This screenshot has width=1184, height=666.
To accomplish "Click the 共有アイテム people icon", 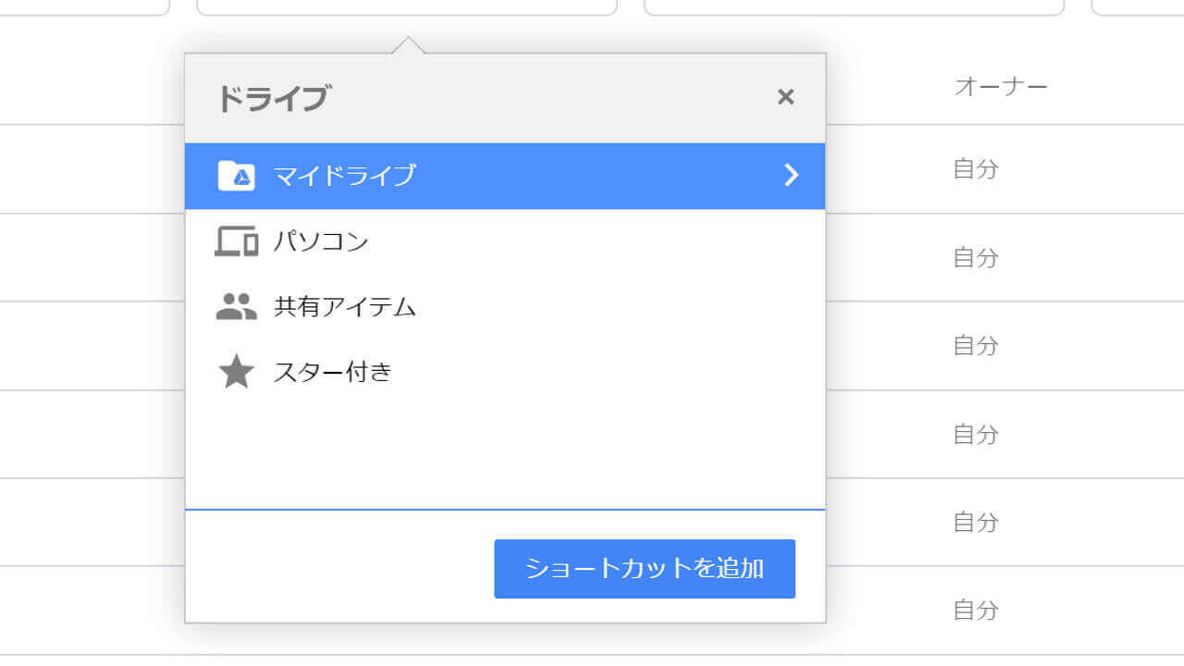I will pyautogui.click(x=236, y=307).
